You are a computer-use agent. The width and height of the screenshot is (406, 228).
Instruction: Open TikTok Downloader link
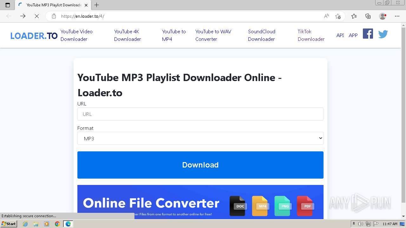click(x=311, y=35)
